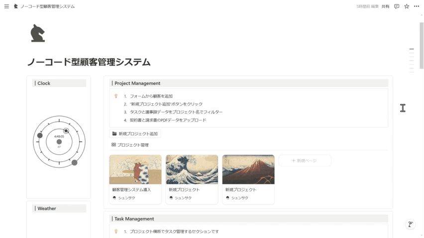
Task: Click the Weather heading
Action: [x=47, y=208]
